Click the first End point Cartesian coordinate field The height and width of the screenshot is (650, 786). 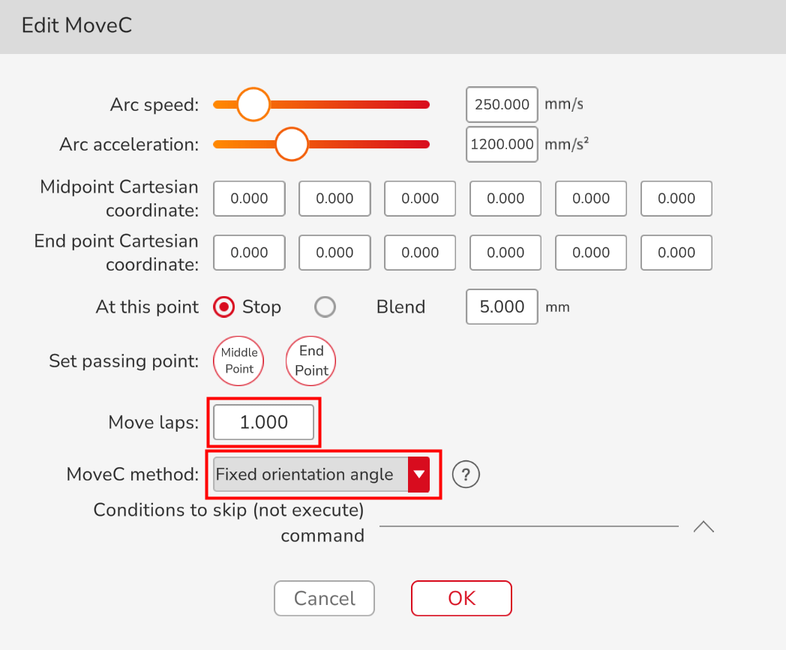[x=249, y=253]
